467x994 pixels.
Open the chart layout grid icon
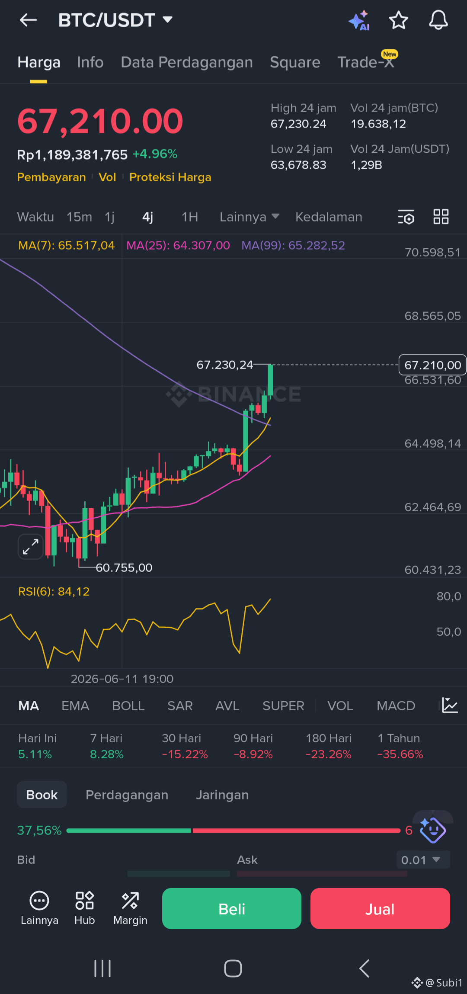pyautogui.click(x=441, y=217)
